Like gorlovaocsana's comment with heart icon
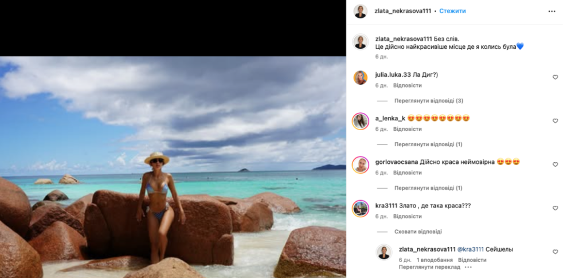587x278 pixels. [555, 165]
